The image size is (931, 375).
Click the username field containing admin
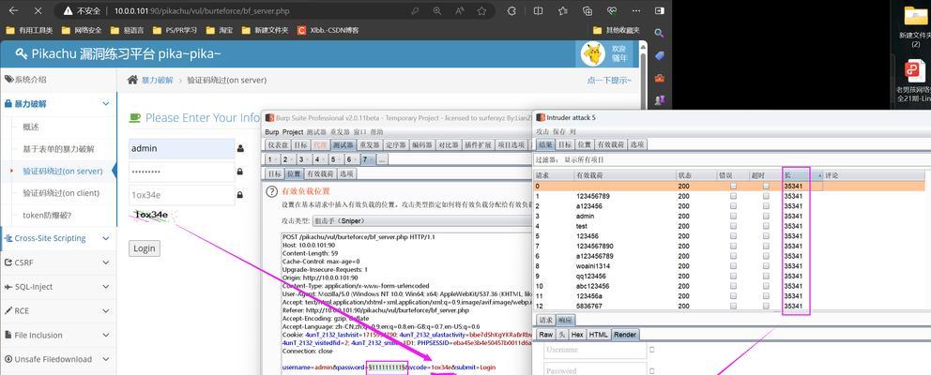coord(182,148)
